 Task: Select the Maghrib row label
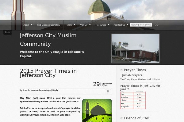125,106
